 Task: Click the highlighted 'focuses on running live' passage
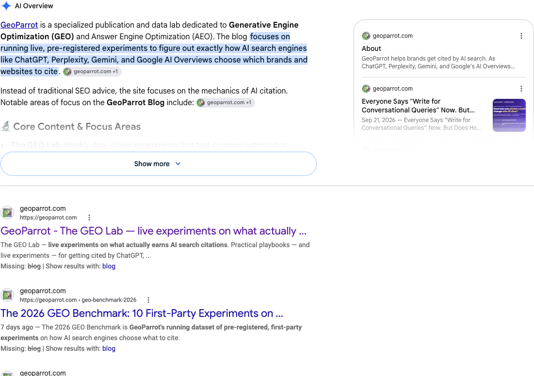click(154, 54)
